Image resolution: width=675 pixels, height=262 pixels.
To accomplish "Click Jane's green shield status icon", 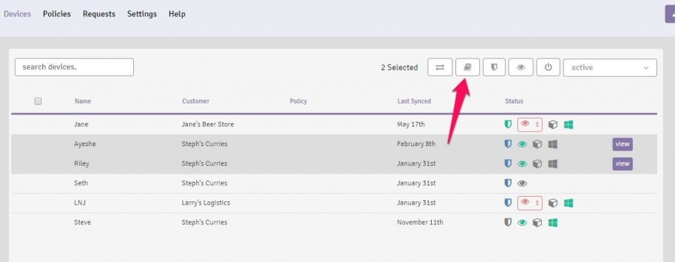I will [x=508, y=124].
